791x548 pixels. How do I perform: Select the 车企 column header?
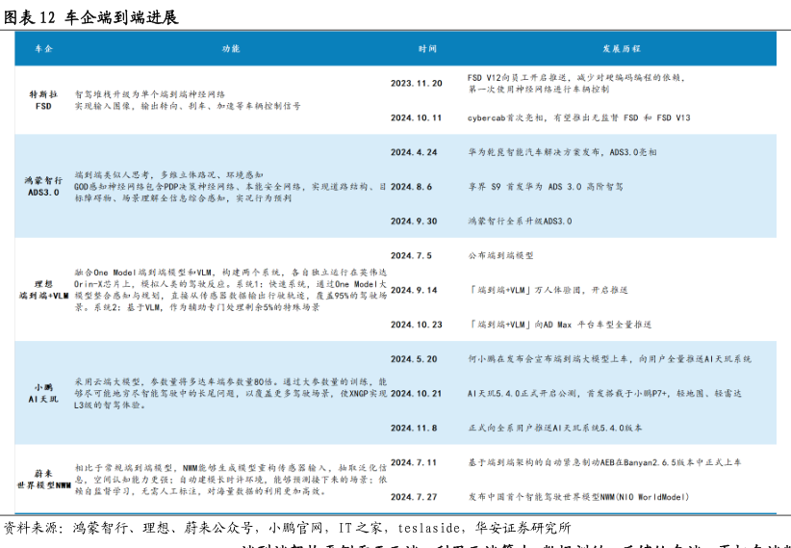[43, 48]
